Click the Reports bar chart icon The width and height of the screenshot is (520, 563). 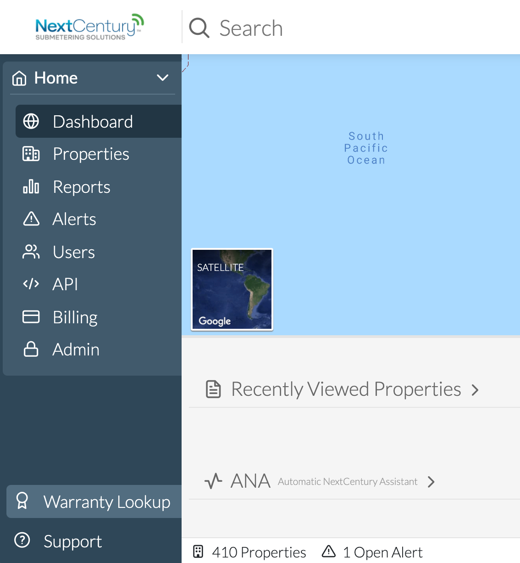point(31,186)
